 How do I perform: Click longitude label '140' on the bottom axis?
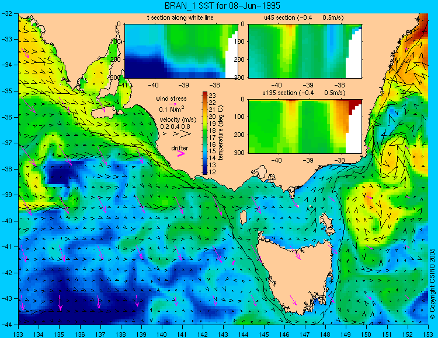161,334
